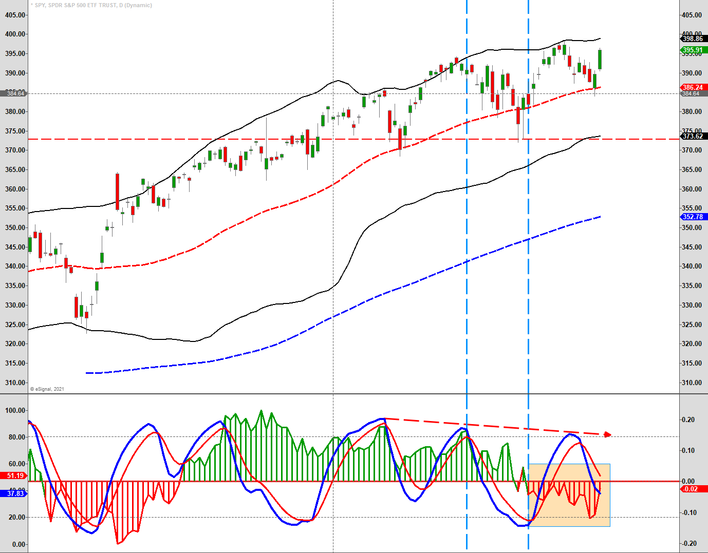Click the 390.00 label on the left price axis
The image size is (708, 553).
(15, 73)
